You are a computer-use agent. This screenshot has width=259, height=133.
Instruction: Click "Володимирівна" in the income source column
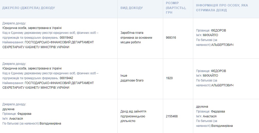(x=50, y=124)
